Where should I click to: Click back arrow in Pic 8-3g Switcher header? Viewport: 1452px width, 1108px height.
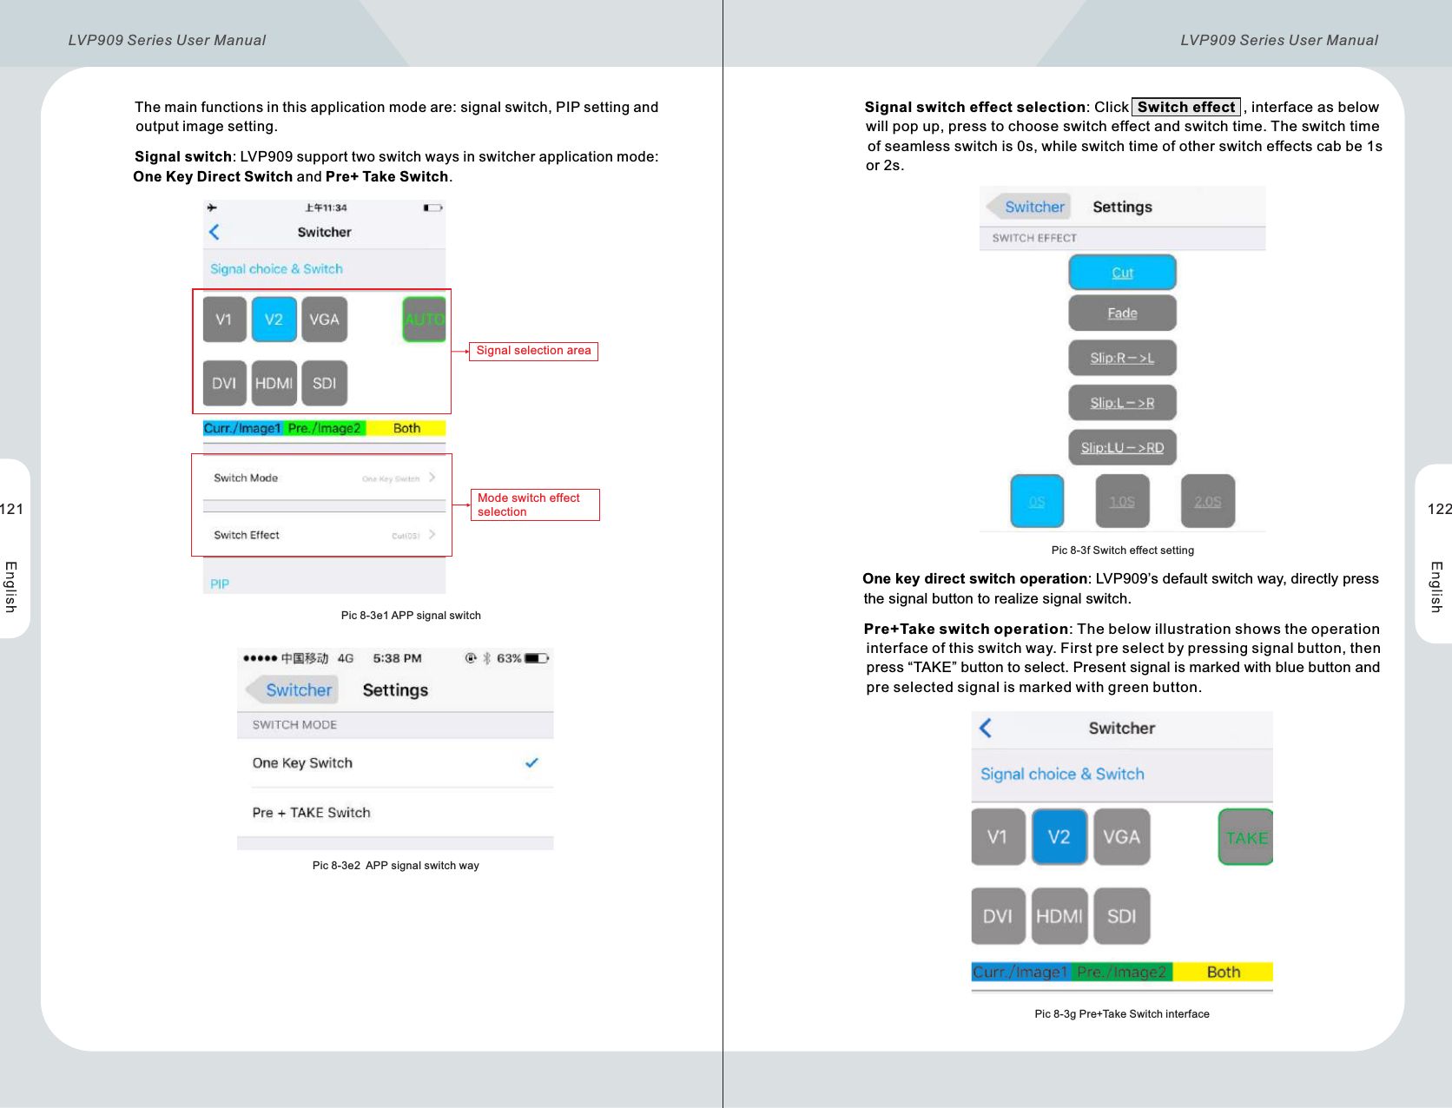tap(986, 728)
